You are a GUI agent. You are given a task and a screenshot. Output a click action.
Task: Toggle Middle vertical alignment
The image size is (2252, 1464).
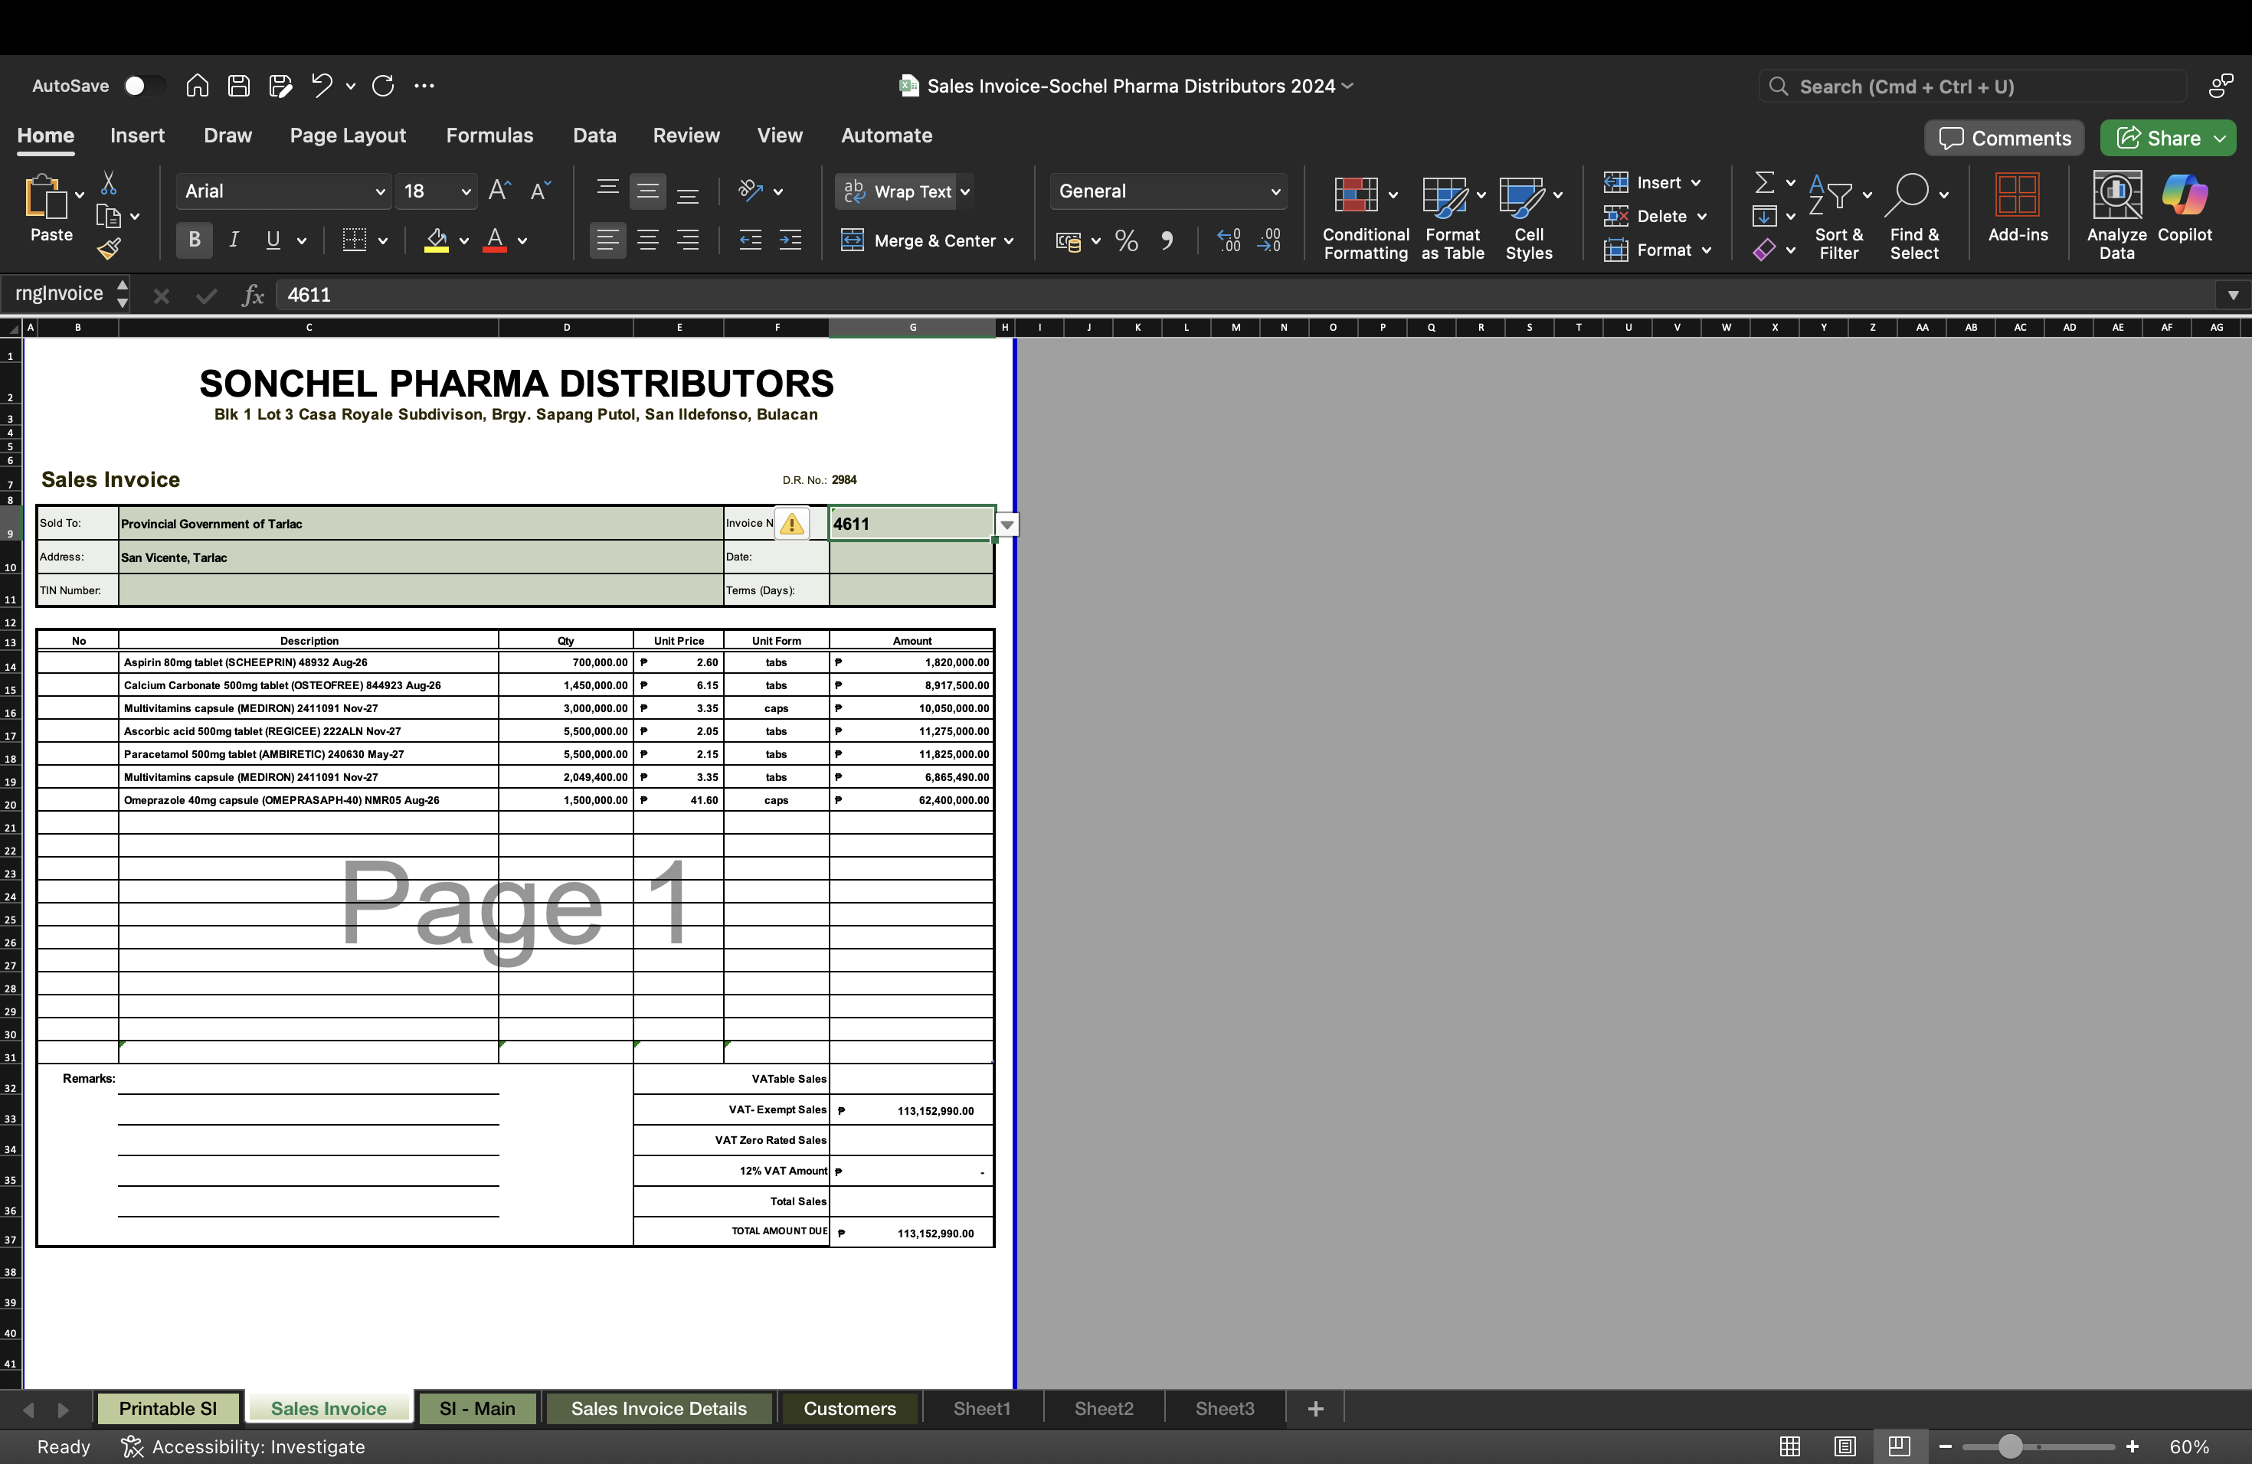tap(648, 191)
